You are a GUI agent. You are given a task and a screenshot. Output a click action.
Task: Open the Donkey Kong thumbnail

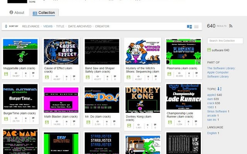tap(143, 100)
